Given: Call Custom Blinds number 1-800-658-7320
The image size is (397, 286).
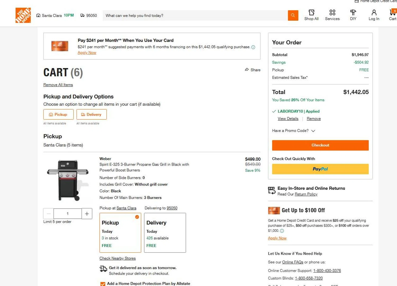Looking at the screenshot, I should point(309,278).
